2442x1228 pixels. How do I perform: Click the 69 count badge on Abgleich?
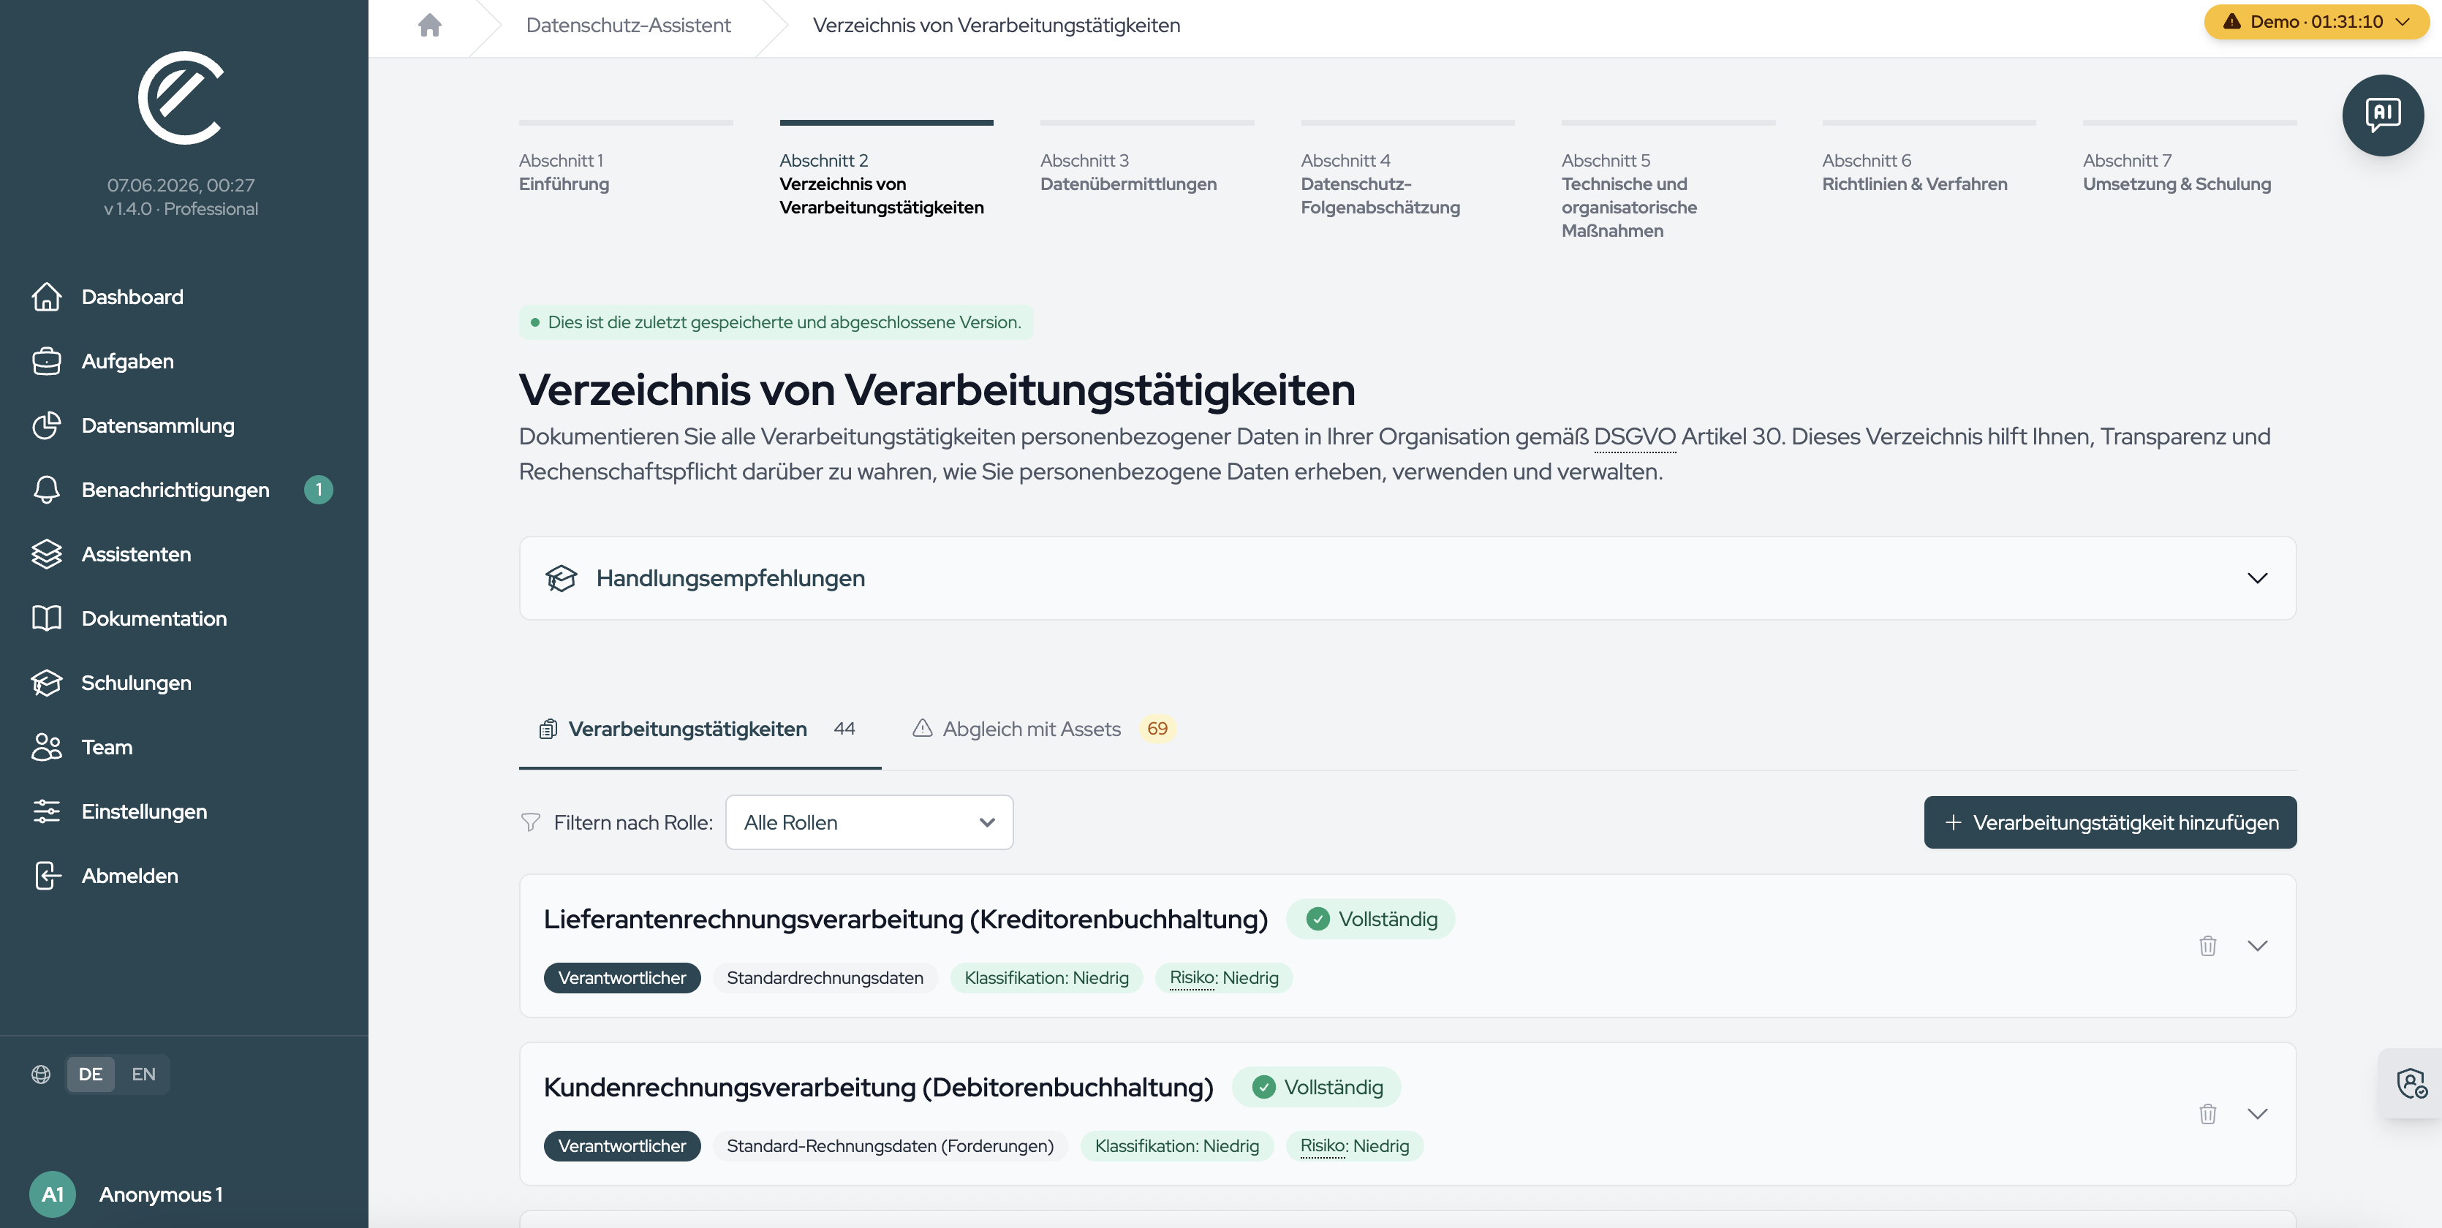(1157, 729)
